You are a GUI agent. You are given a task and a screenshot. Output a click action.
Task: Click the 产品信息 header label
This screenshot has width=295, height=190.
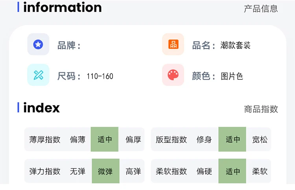coord(261,9)
